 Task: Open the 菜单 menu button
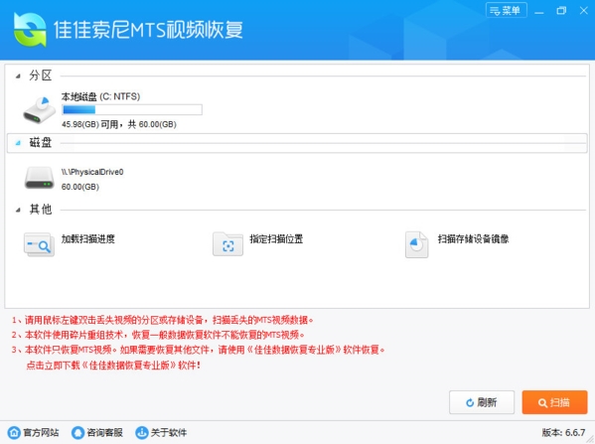coord(507,10)
